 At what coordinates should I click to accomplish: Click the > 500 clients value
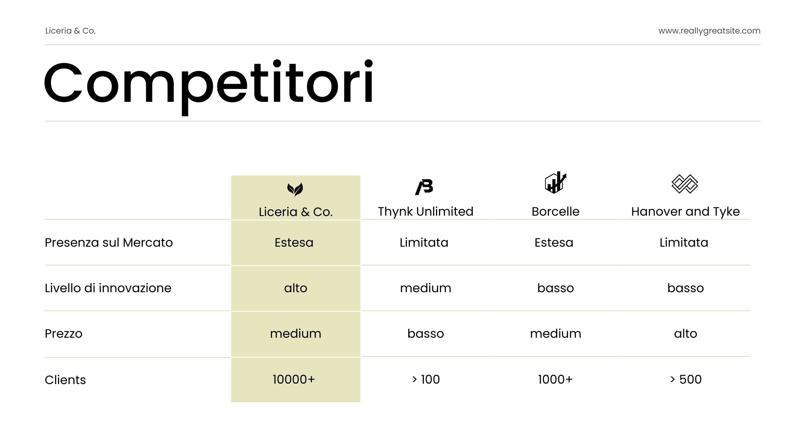(686, 379)
